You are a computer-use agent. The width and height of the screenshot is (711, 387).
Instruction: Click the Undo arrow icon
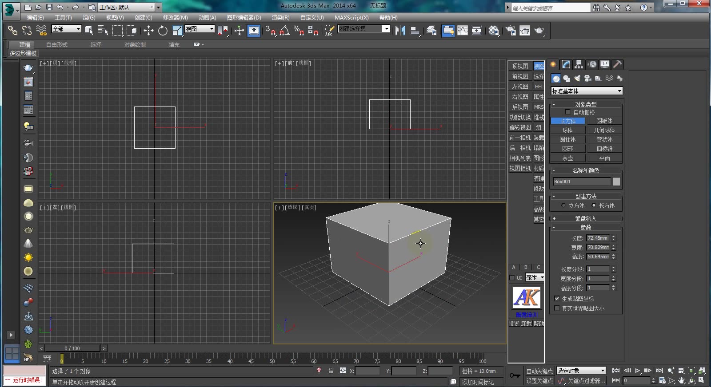pyautogui.click(x=60, y=7)
